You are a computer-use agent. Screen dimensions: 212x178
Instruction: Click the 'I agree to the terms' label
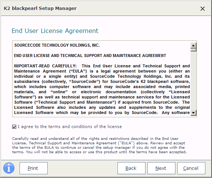[70, 127]
